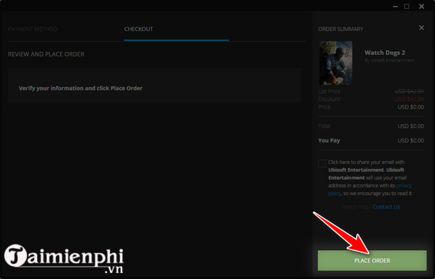
Task: Switch to the Payment Method tab
Action: pos(33,29)
